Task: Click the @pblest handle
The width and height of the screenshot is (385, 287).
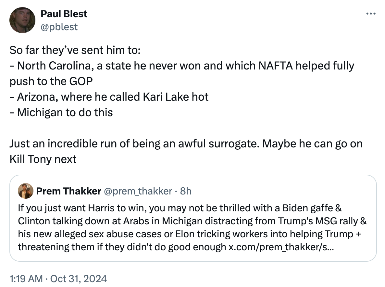Action: point(59,27)
